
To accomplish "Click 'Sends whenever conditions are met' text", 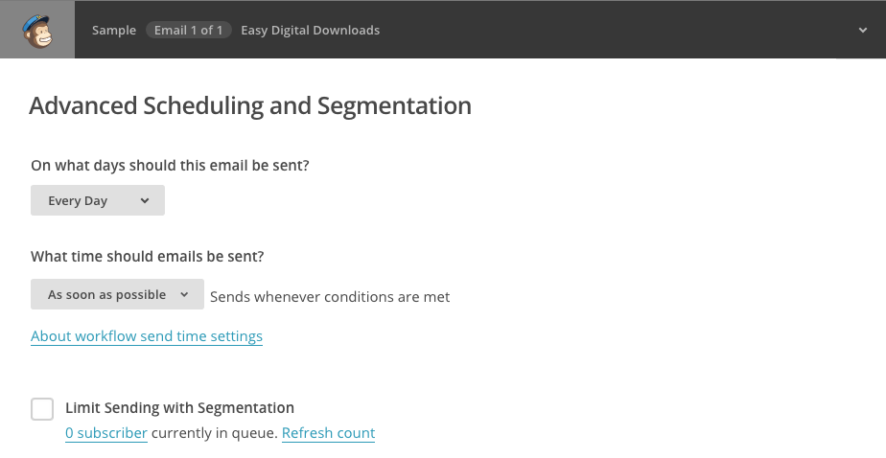I will [330, 297].
